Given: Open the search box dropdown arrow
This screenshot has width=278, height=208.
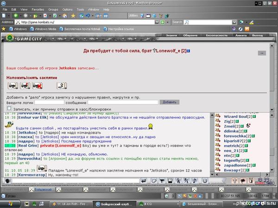Looking at the screenshot, I should tap(234, 22).
